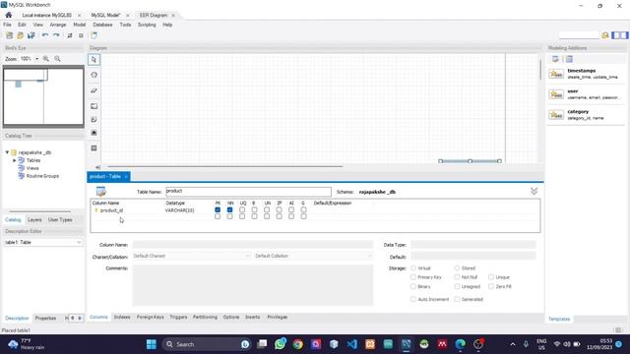
Task: Click the Table Name input field
Action: pyautogui.click(x=248, y=192)
